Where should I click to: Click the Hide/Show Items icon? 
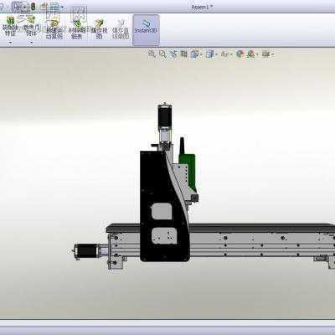(224, 54)
